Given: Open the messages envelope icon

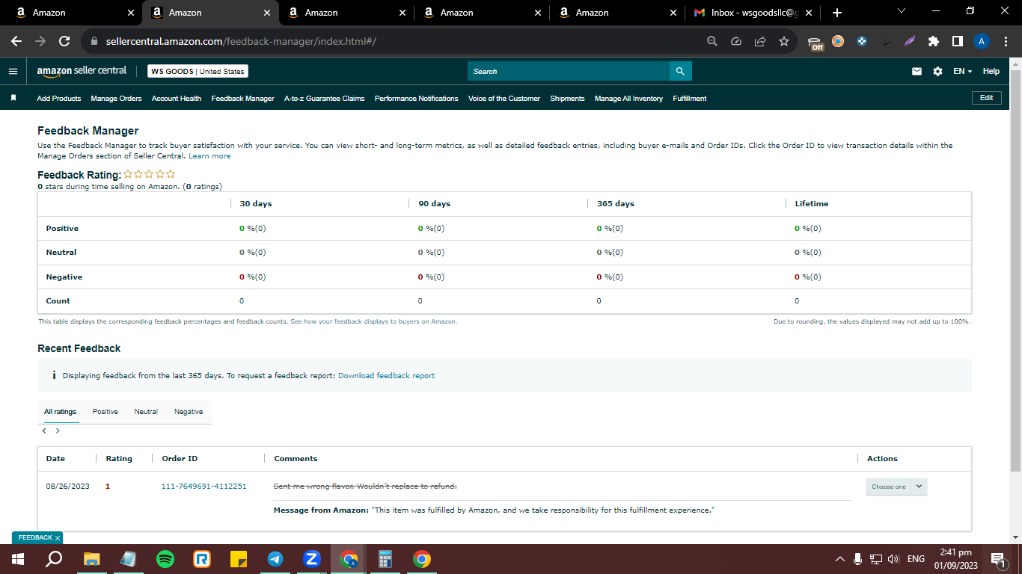Looking at the screenshot, I should pyautogui.click(x=917, y=72).
